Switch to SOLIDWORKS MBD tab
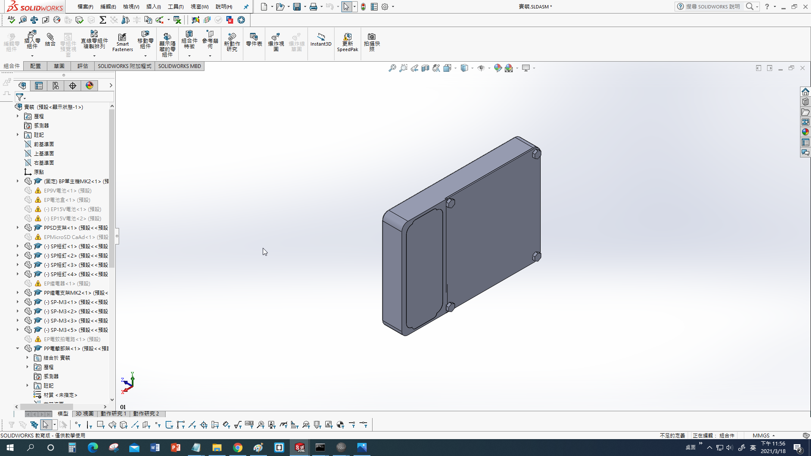This screenshot has width=811, height=456. tap(180, 66)
